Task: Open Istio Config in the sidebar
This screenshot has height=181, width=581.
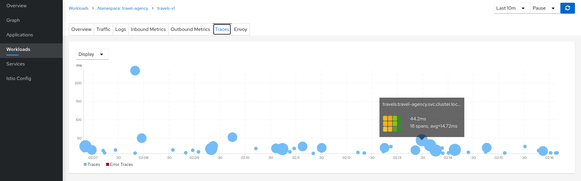Action: 19,79
